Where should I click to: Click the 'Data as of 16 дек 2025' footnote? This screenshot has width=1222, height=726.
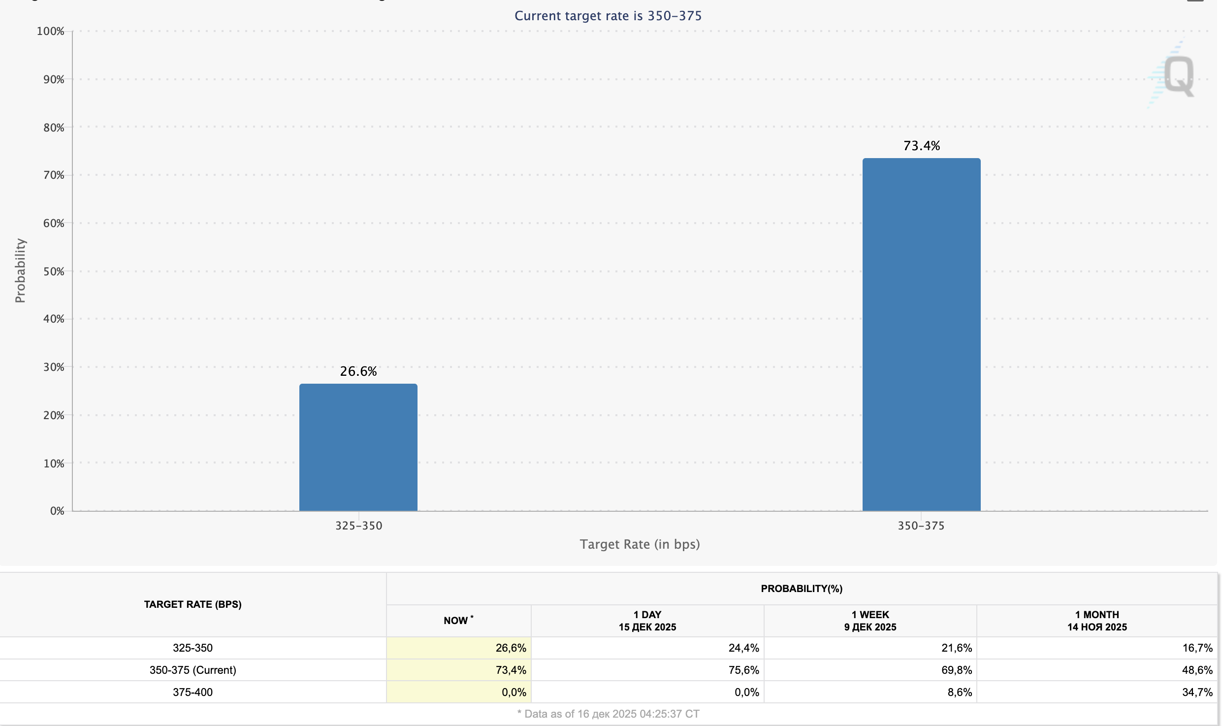[608, 714]
